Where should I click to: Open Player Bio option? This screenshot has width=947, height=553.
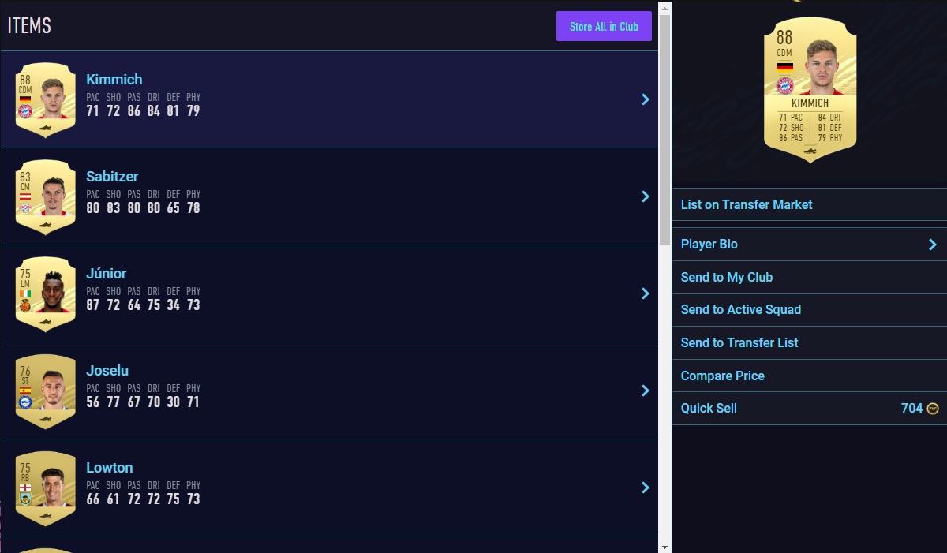(810, 245)
